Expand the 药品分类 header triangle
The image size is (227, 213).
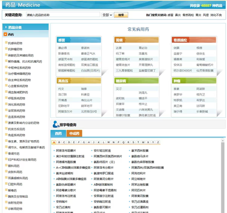6,27
